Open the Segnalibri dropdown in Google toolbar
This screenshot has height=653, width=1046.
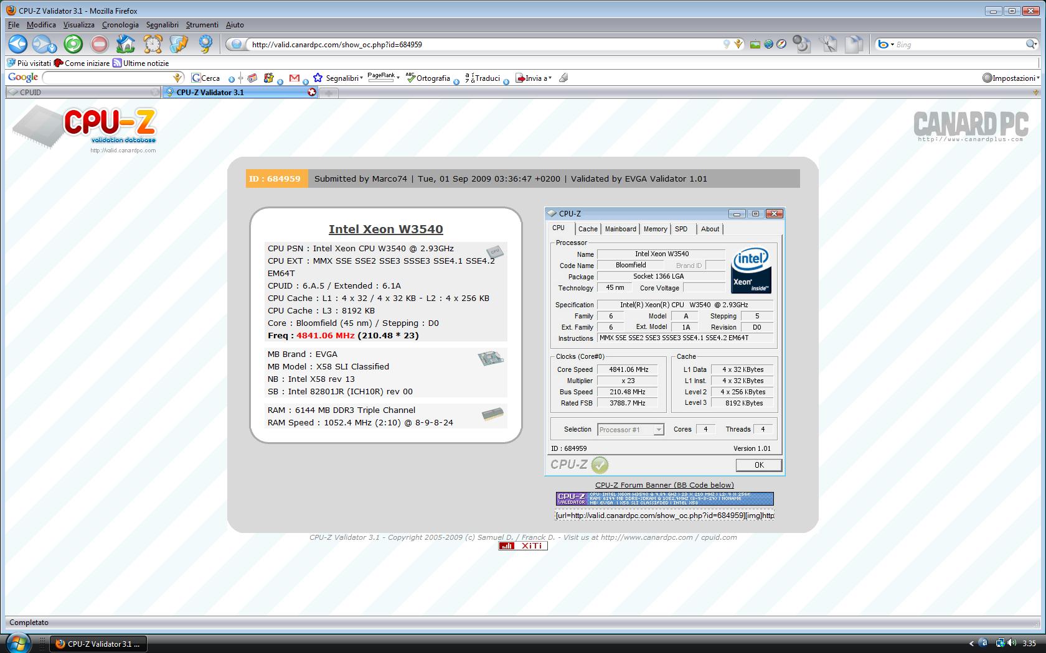tap(339, 78)
